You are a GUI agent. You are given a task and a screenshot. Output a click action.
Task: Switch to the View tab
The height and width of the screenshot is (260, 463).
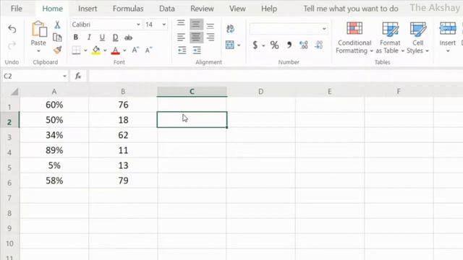click(x=237, y=9)
